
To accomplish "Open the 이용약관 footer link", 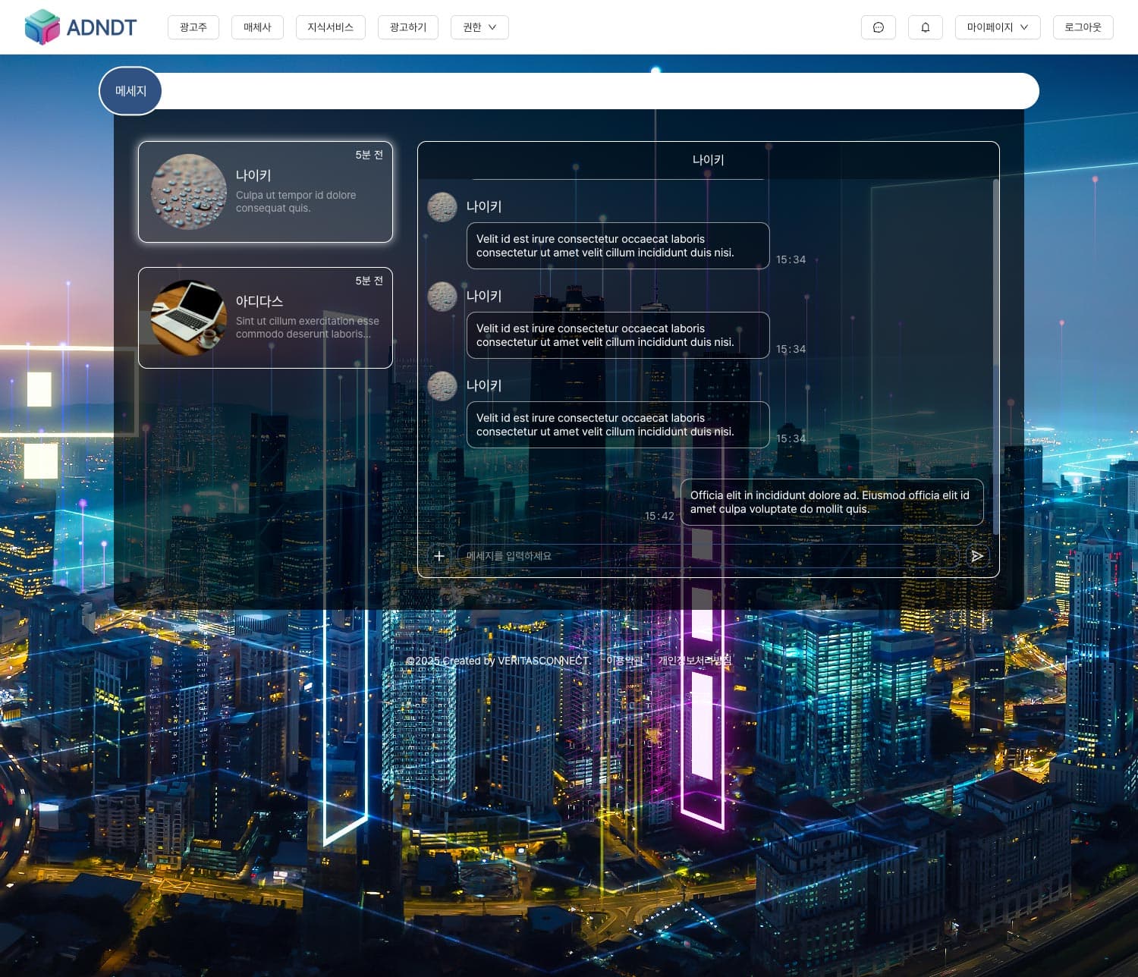I will 624,661.
